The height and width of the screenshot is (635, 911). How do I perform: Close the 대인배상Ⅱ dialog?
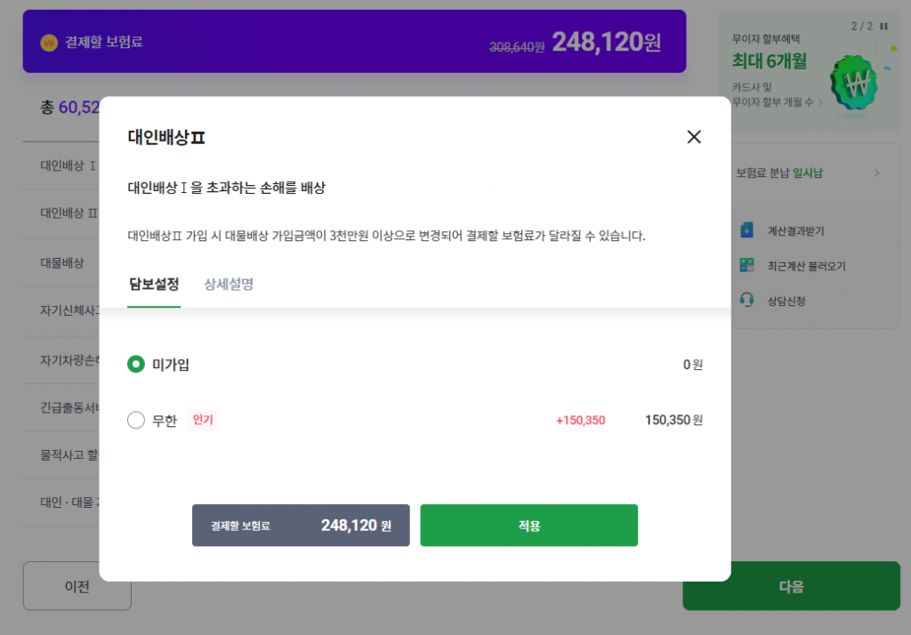[x=694, y=137]
